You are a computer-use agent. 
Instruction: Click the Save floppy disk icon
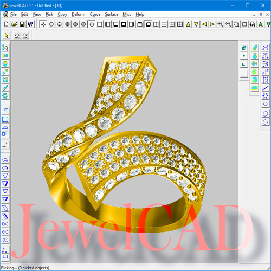click(22, 24)
